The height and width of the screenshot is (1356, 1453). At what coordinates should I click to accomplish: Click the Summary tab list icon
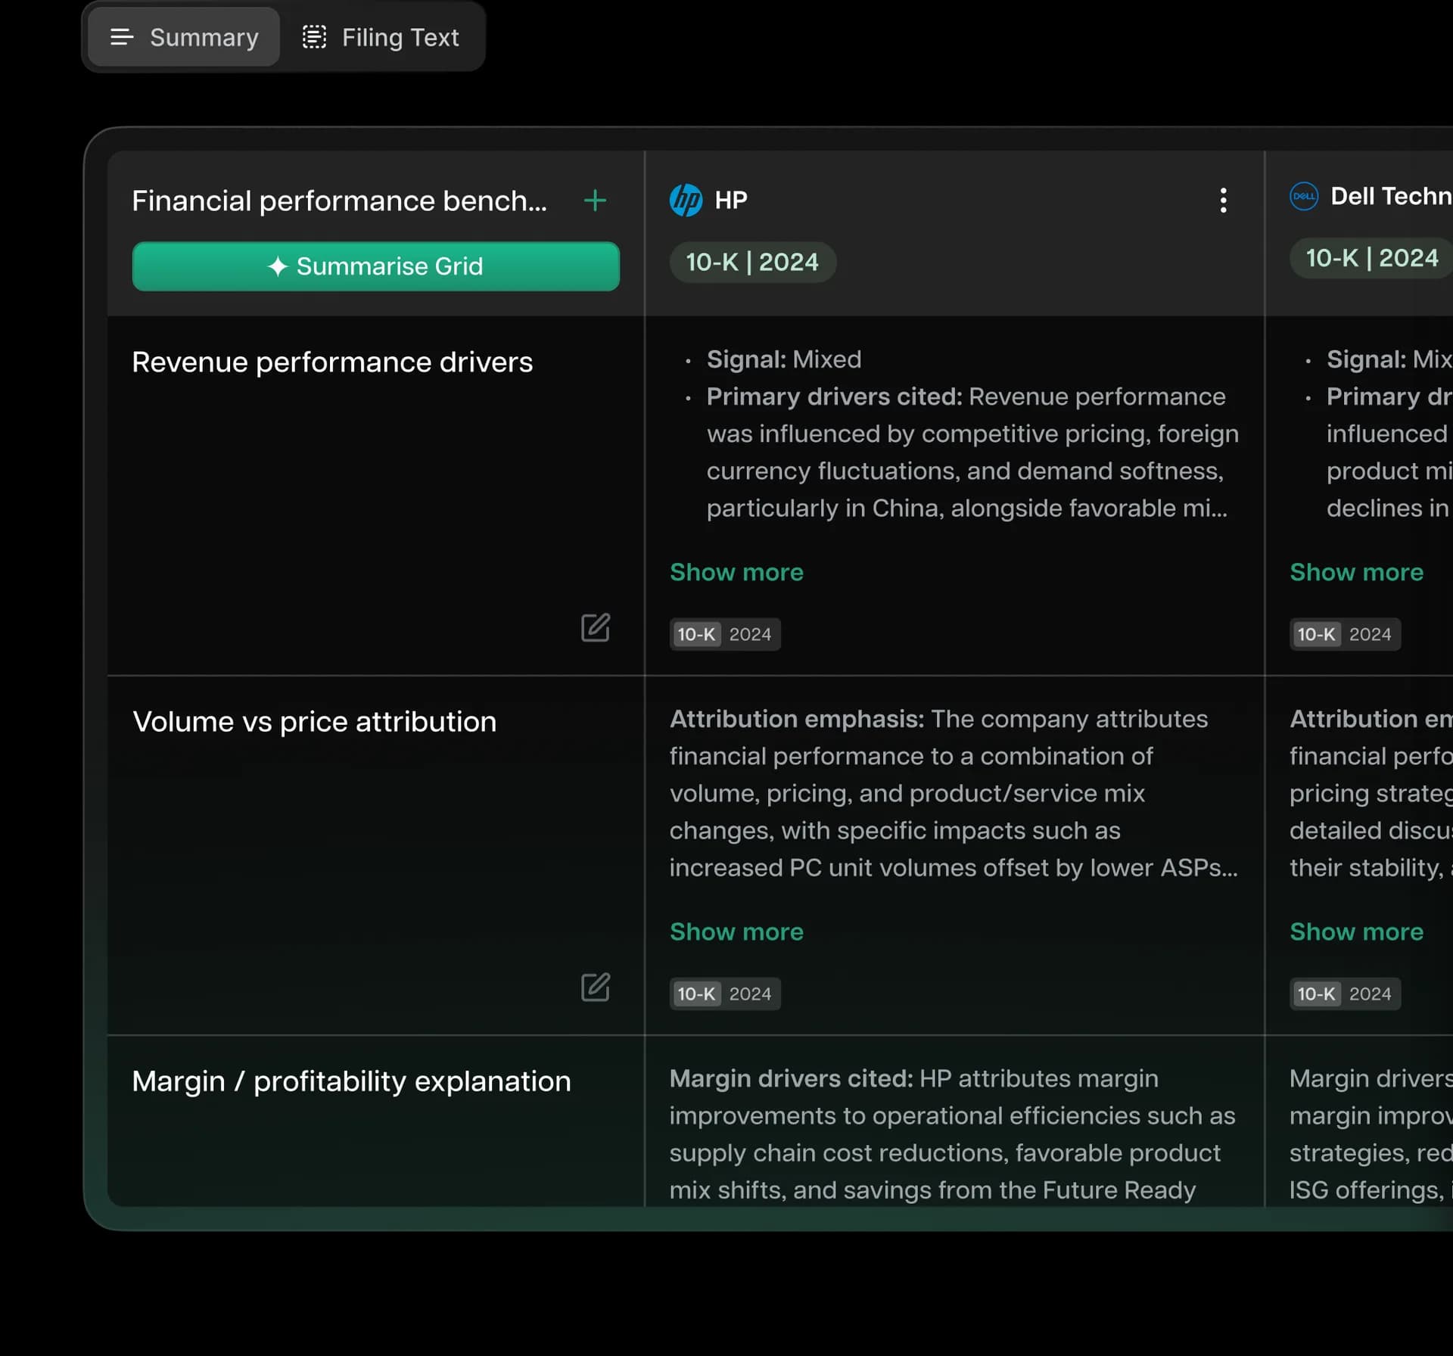(x=122, y=37)
